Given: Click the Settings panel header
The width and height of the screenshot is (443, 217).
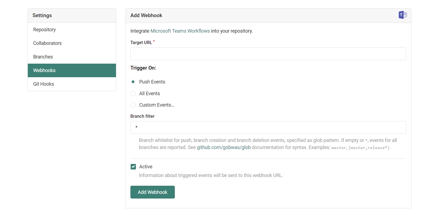Looking at the screenshot, I should [x=42, y=15].
